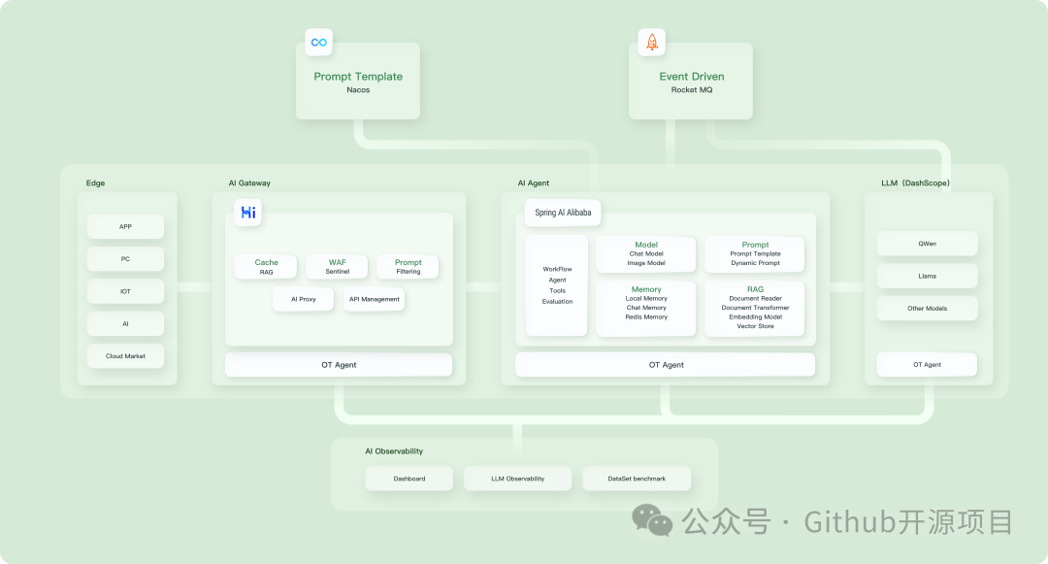Choose the QWen model box
The width and height of the screenshot is (1048, 564).
pyautogui.click(x=927, y=244)
